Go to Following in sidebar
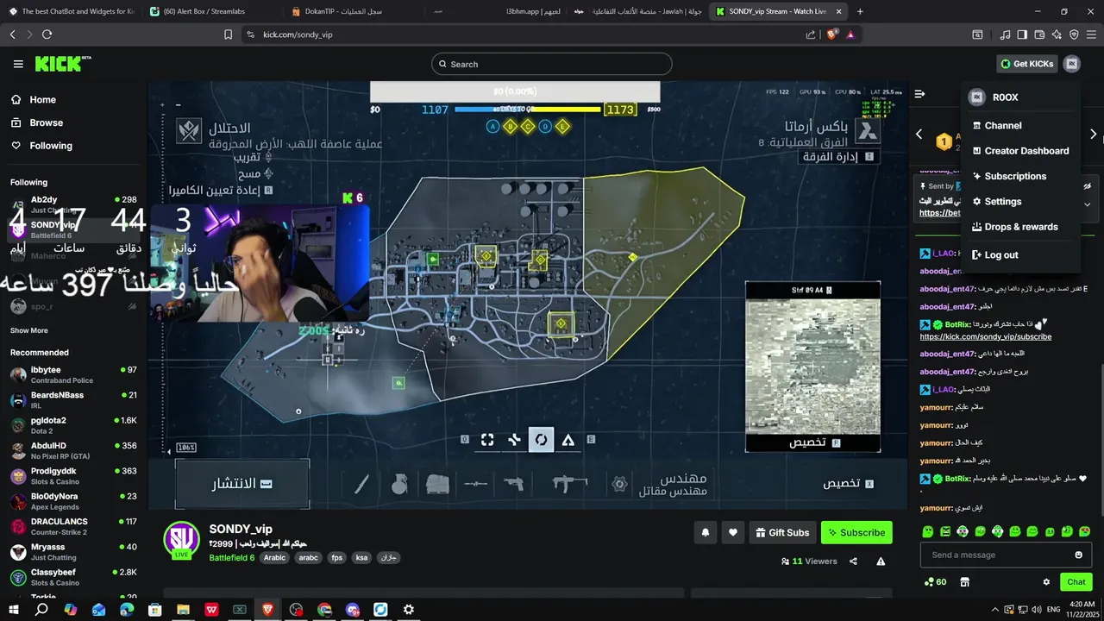This screenshot has height=621, width=1104. pos(51,146)
